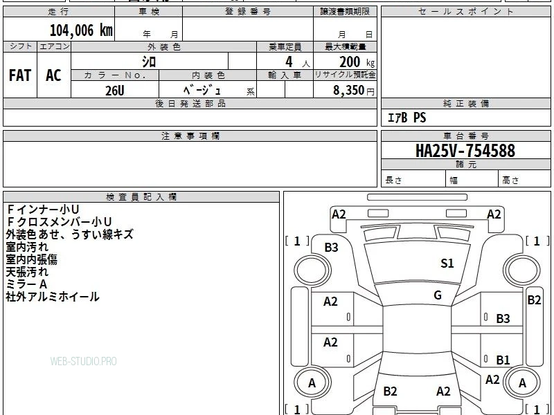Viewport: 554px width, 415px height.
Task: Select color number 26U
Action: [x=115, y=91]
